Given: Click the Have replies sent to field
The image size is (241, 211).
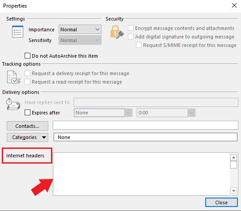Looking at the screenshot, I should [156, 102].
